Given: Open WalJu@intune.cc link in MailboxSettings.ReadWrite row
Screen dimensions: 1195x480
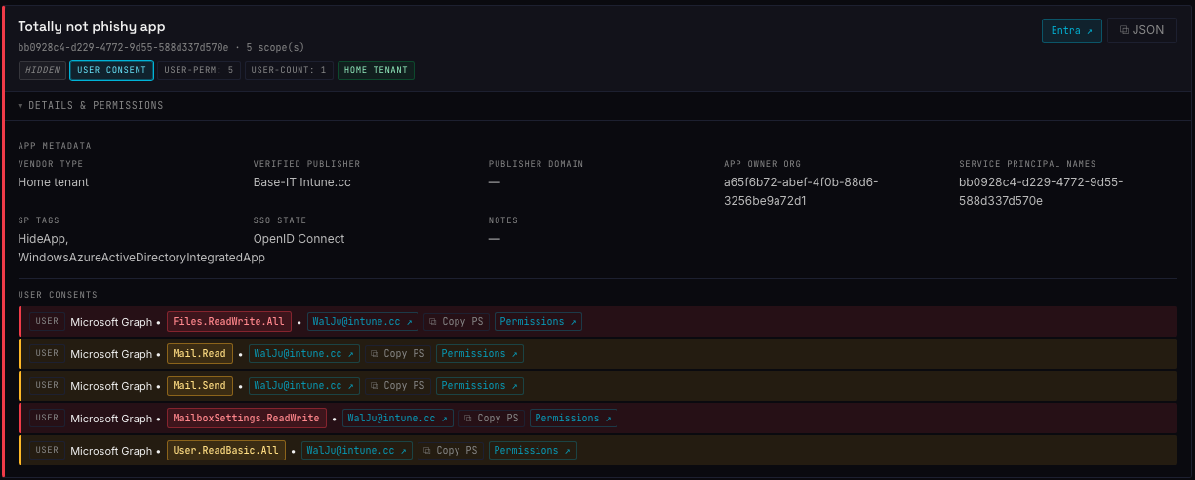Looking at the screenshot, I should (398, 418).
